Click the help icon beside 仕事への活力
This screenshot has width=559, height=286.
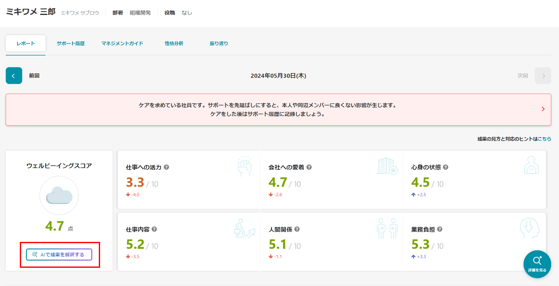coord(166,167)
